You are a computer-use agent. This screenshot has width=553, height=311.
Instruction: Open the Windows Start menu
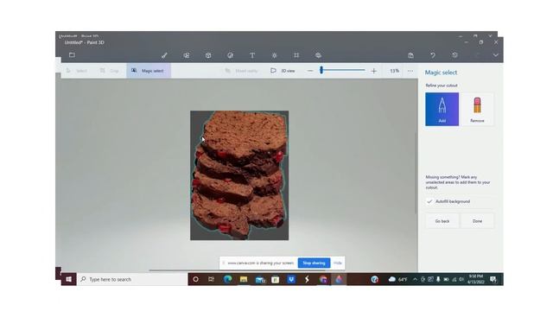pyautogui.click(x=69, y=279)
